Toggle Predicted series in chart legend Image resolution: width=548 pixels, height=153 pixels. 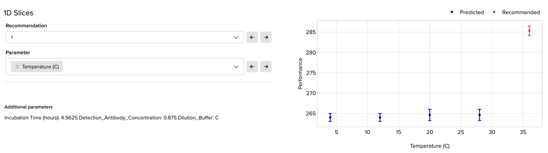[x=472, y=12]
